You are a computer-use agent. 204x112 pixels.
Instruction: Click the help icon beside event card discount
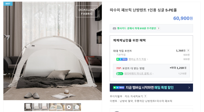[x=158, y=29]
